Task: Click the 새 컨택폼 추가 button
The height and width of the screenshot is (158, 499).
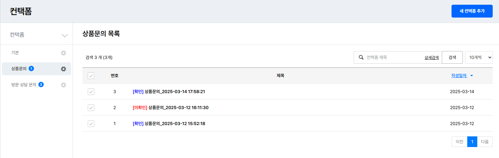Action: click(472, 11)
